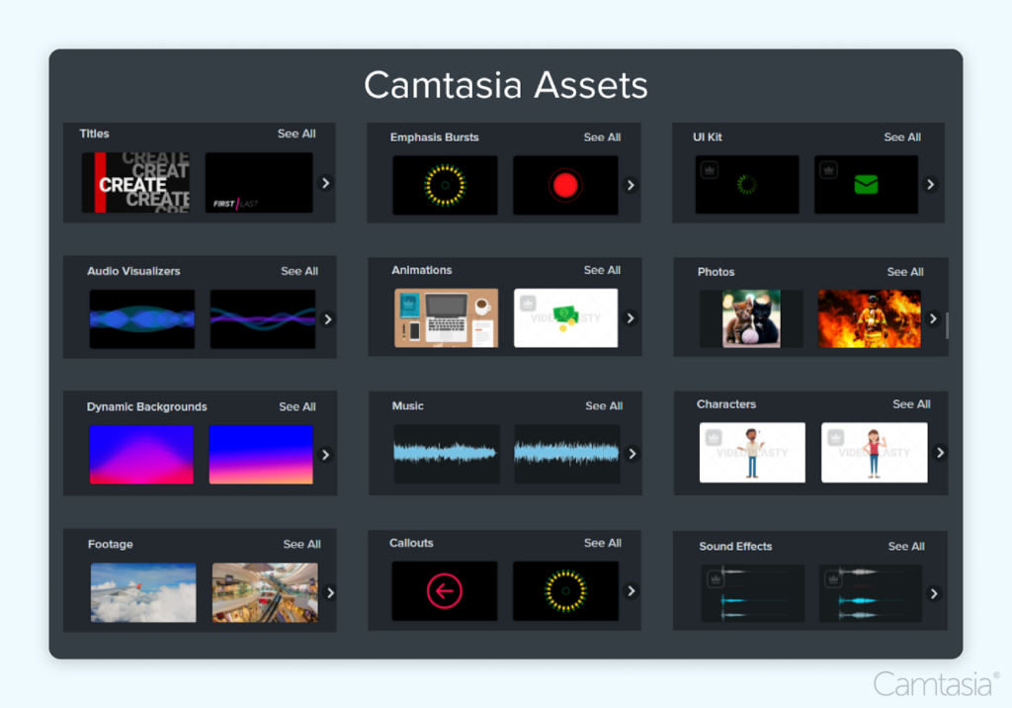Viewport: 1012px width, 708px height.
Task: Select airplane wing clouds footage
Action: pos(143,593)
